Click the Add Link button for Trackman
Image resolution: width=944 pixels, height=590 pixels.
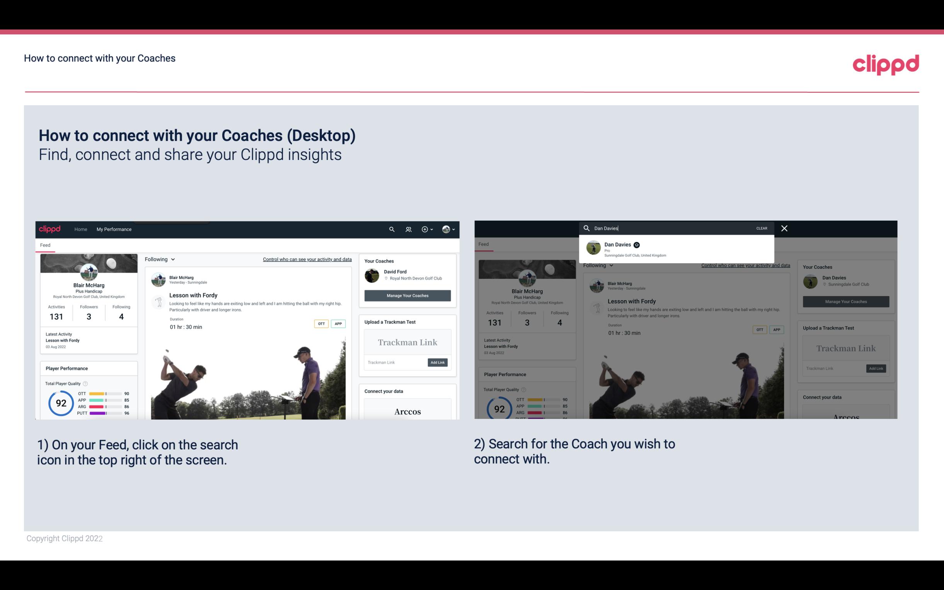click(x=438, y=362)
